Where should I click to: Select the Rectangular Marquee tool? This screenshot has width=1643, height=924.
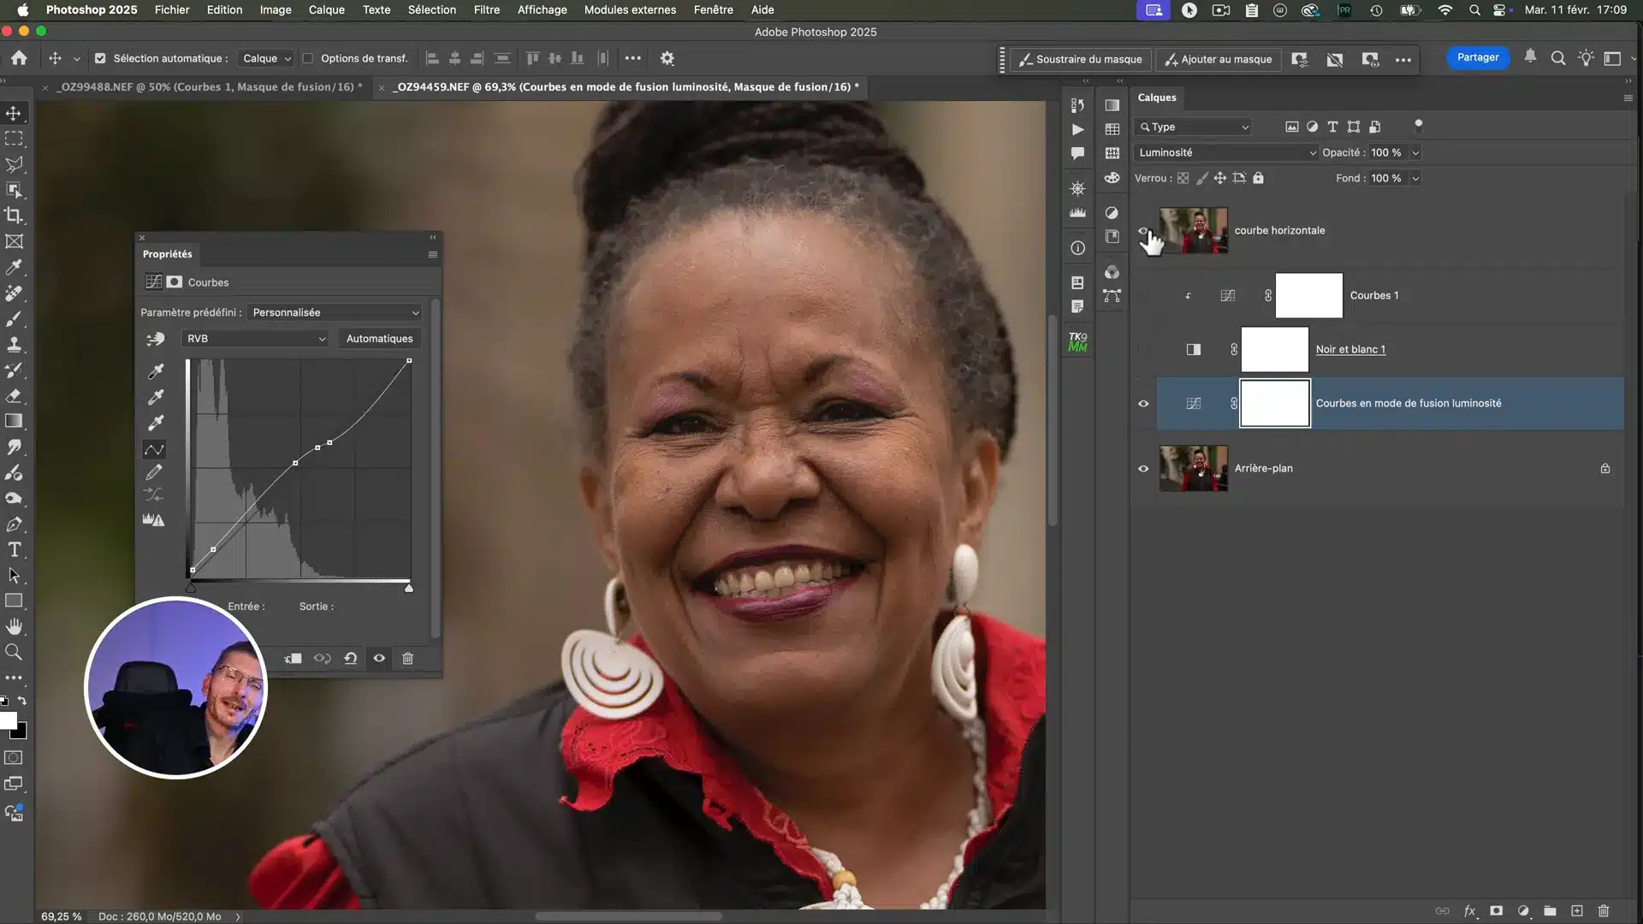[14, 139]
